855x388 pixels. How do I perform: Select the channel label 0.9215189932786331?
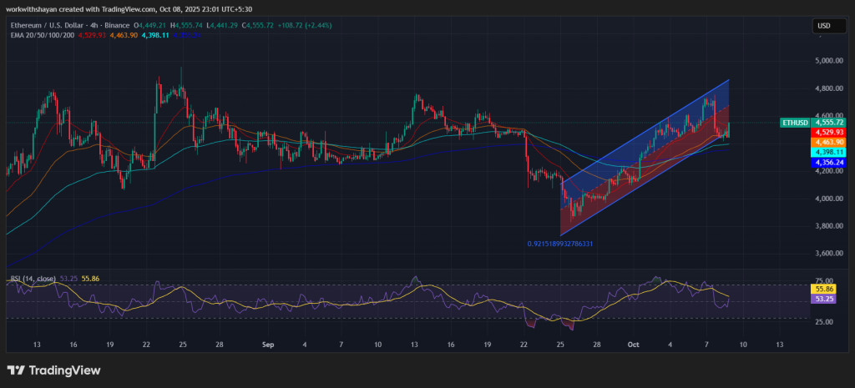(x=559, y=244)
